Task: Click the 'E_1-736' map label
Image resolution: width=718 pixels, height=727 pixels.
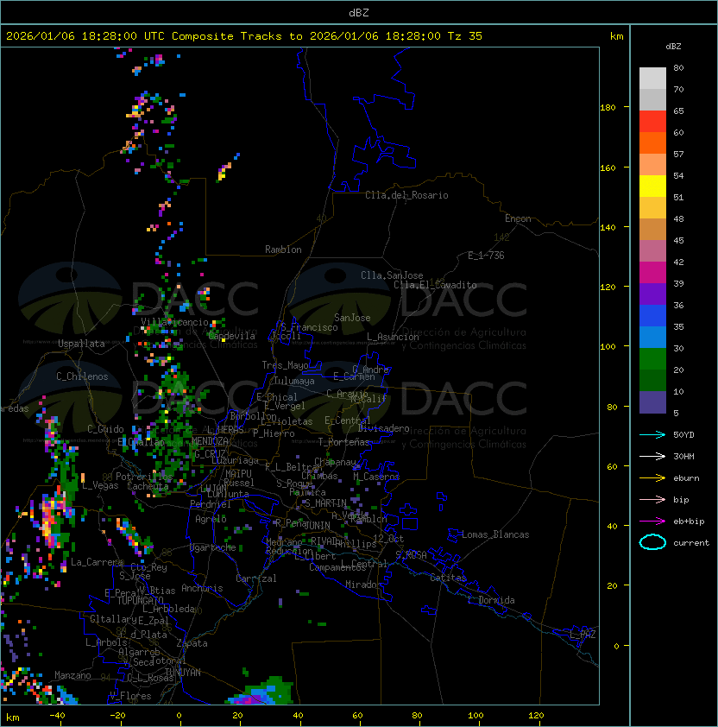Action: click(486, 256)
